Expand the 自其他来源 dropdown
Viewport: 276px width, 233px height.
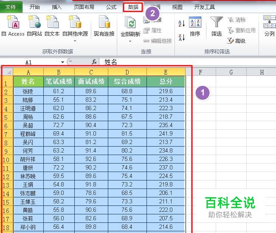[75, 41]
